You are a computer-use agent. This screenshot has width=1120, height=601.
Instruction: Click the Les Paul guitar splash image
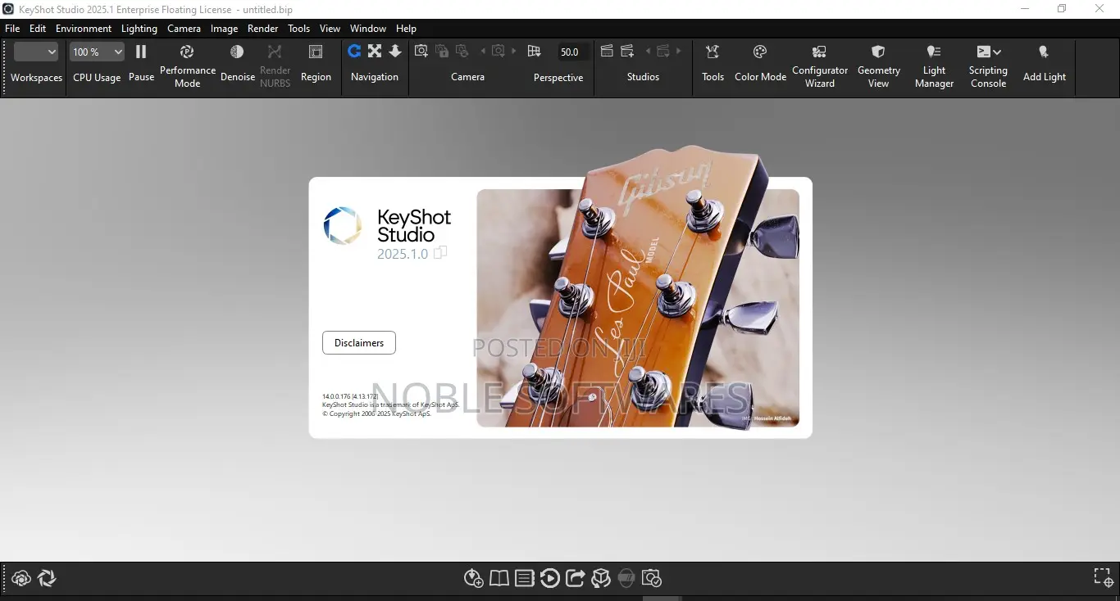(x=638, y=308)
